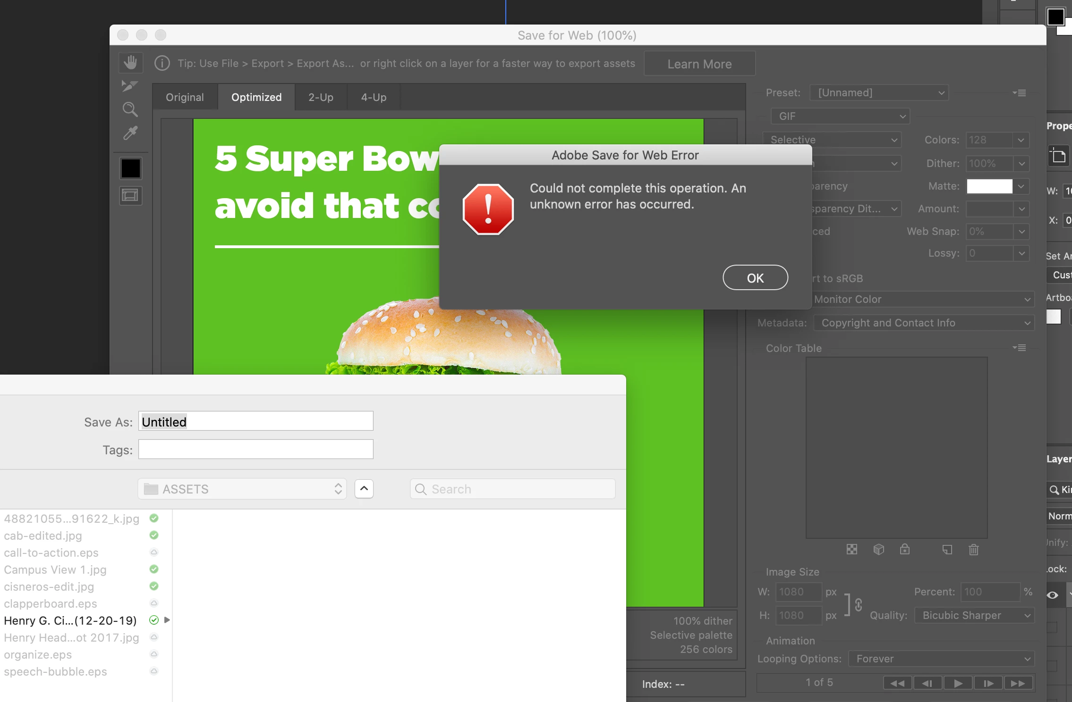
Task: Open the ASSETS folder location dropdown
Action: 242,489
